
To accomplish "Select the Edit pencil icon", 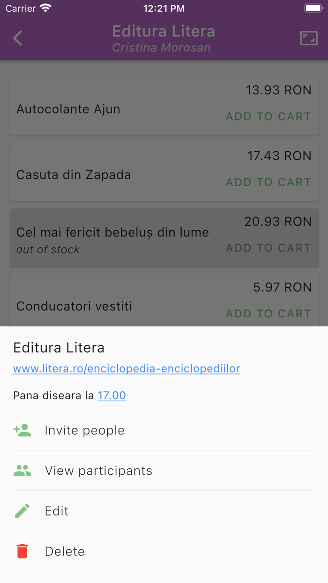I will click(22, 510).
